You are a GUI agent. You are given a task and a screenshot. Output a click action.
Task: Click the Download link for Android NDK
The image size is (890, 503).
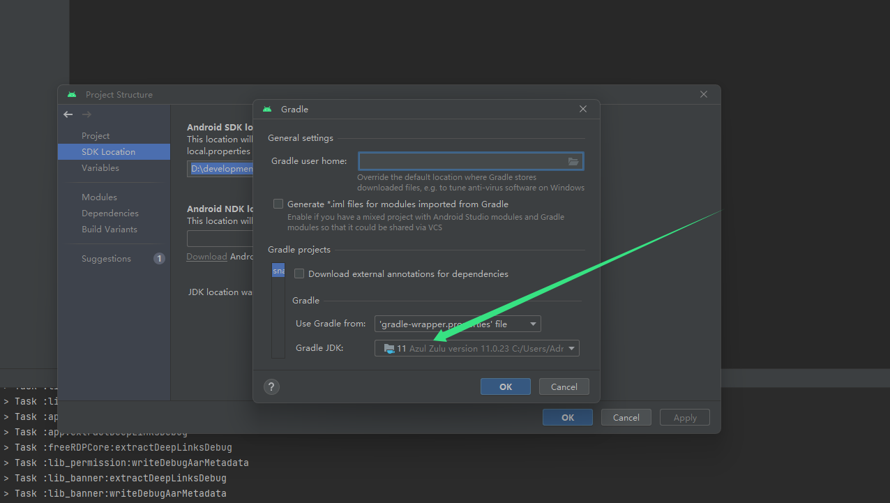click(x=206, y=256)
